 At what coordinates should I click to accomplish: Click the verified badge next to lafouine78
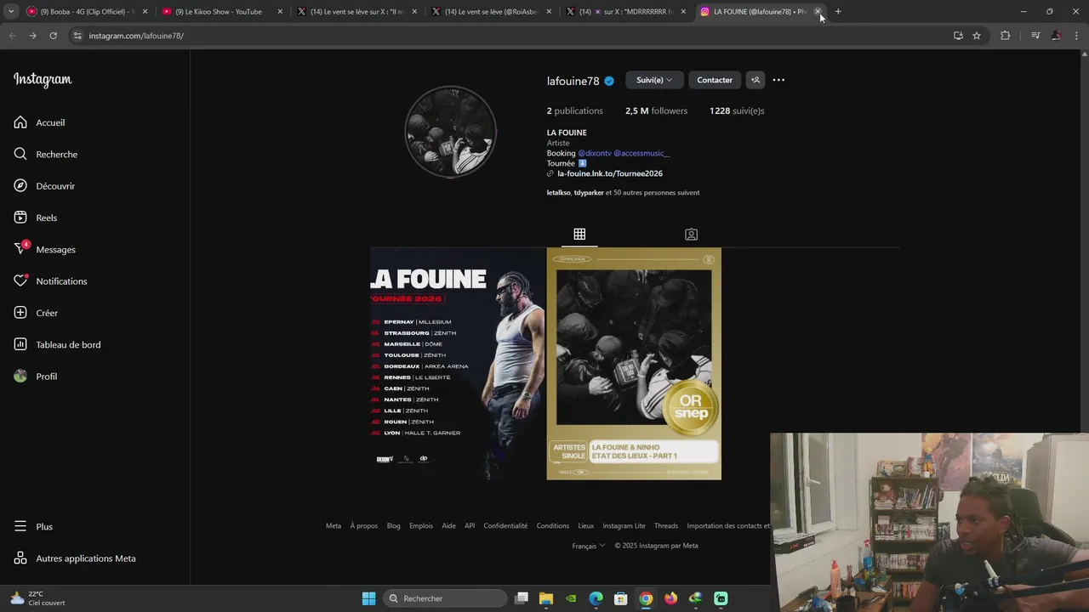coord(609,81)
